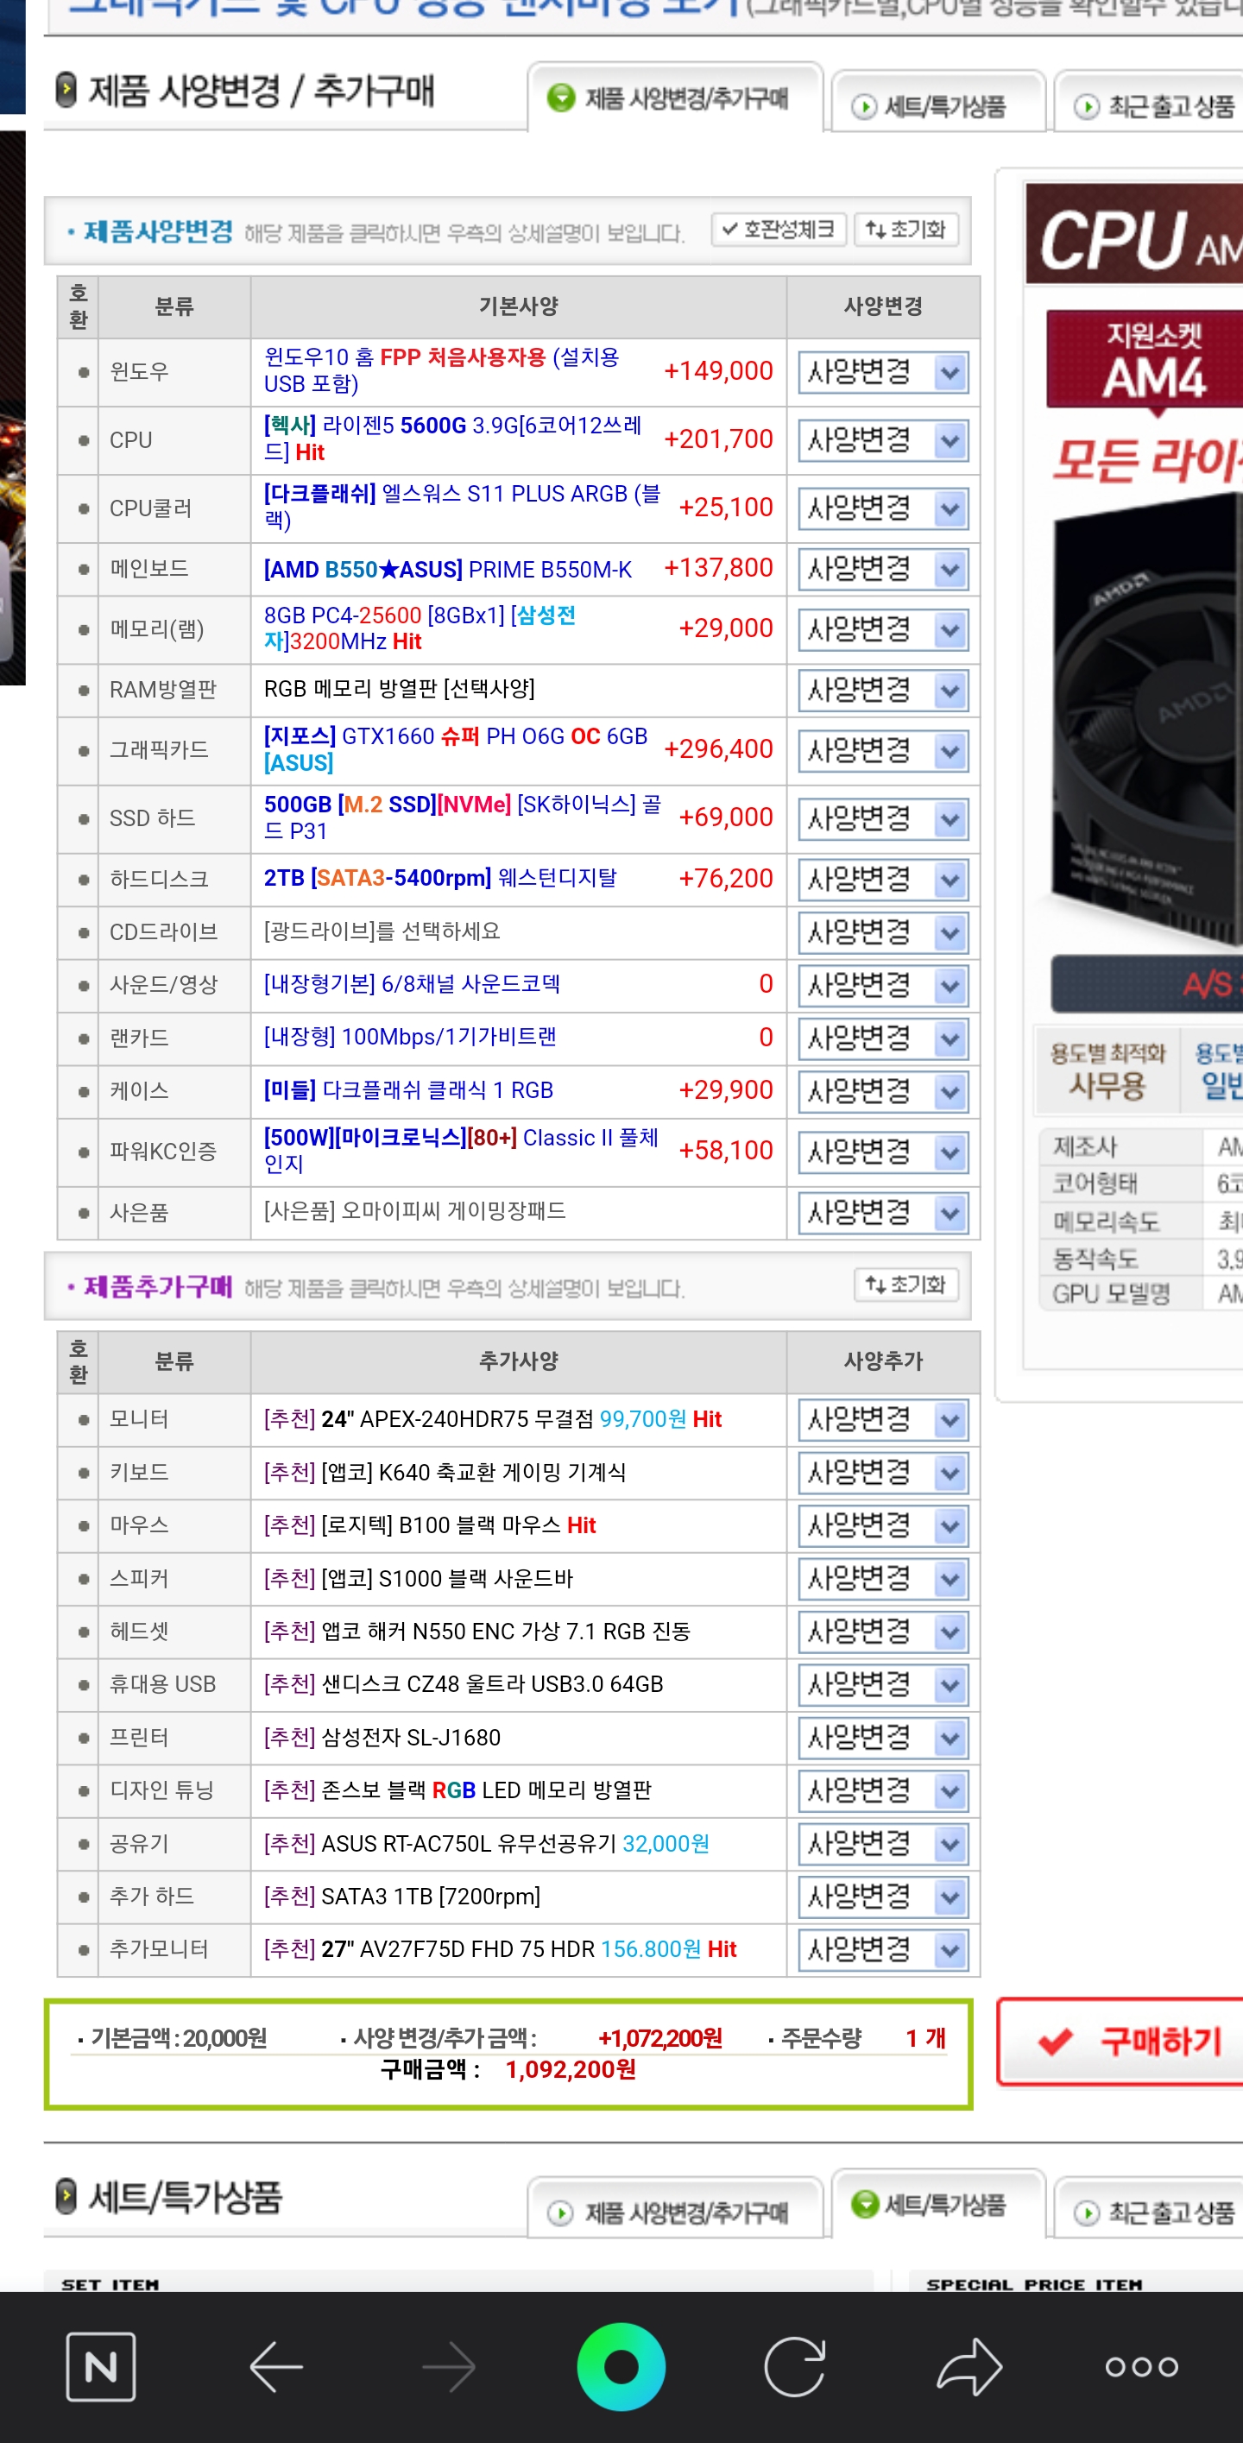
Task: Click the [내장형기본] 6/8채널 사운드코덱 link
Action: point(412,984)
